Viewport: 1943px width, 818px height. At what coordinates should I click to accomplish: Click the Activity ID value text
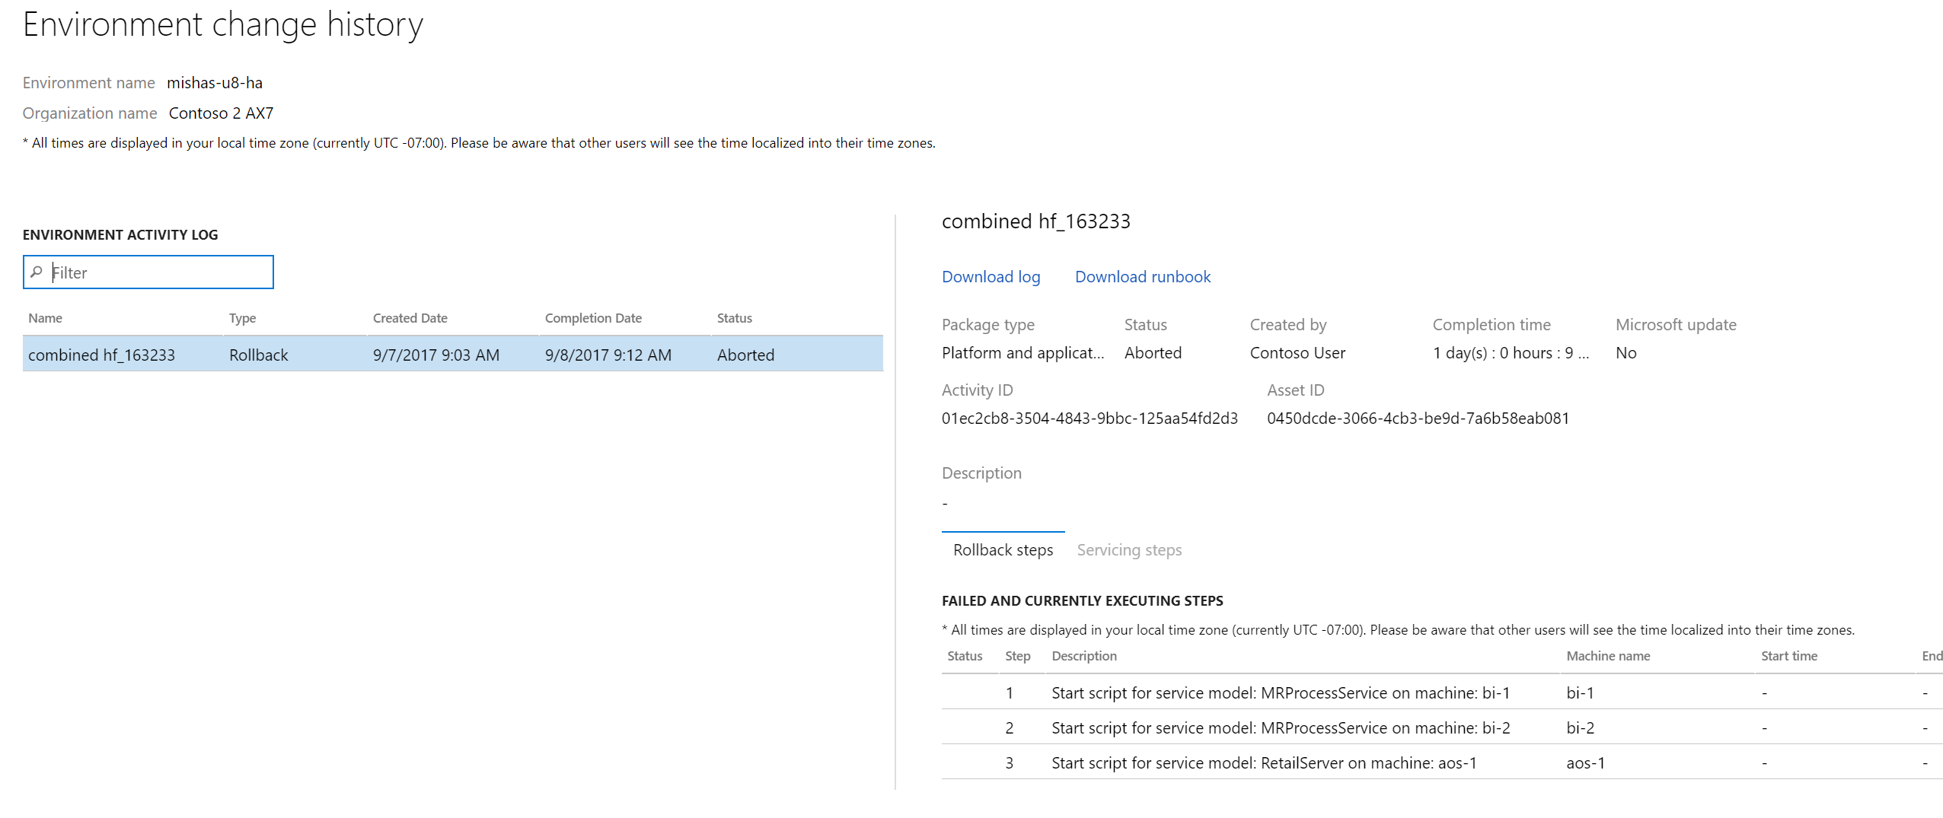1090,419
